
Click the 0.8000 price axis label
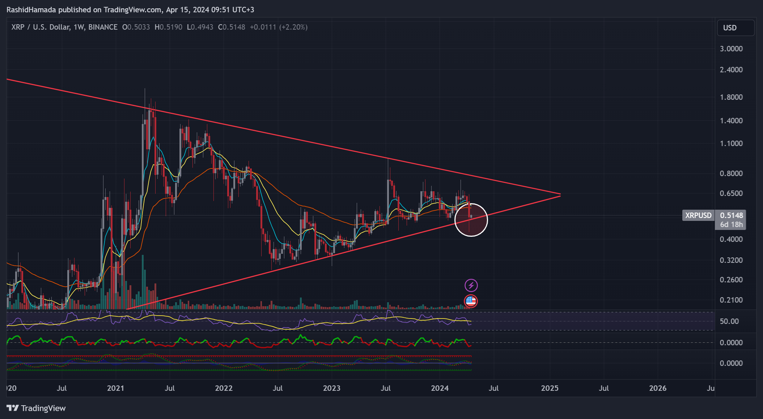tap(731, 174)
